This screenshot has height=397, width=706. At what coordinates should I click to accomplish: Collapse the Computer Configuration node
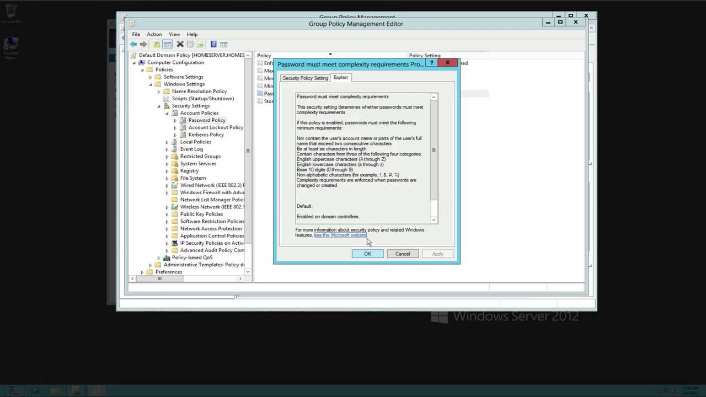[x=134, y=63]
